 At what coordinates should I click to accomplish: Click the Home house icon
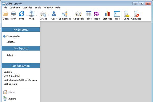point(5,92)
